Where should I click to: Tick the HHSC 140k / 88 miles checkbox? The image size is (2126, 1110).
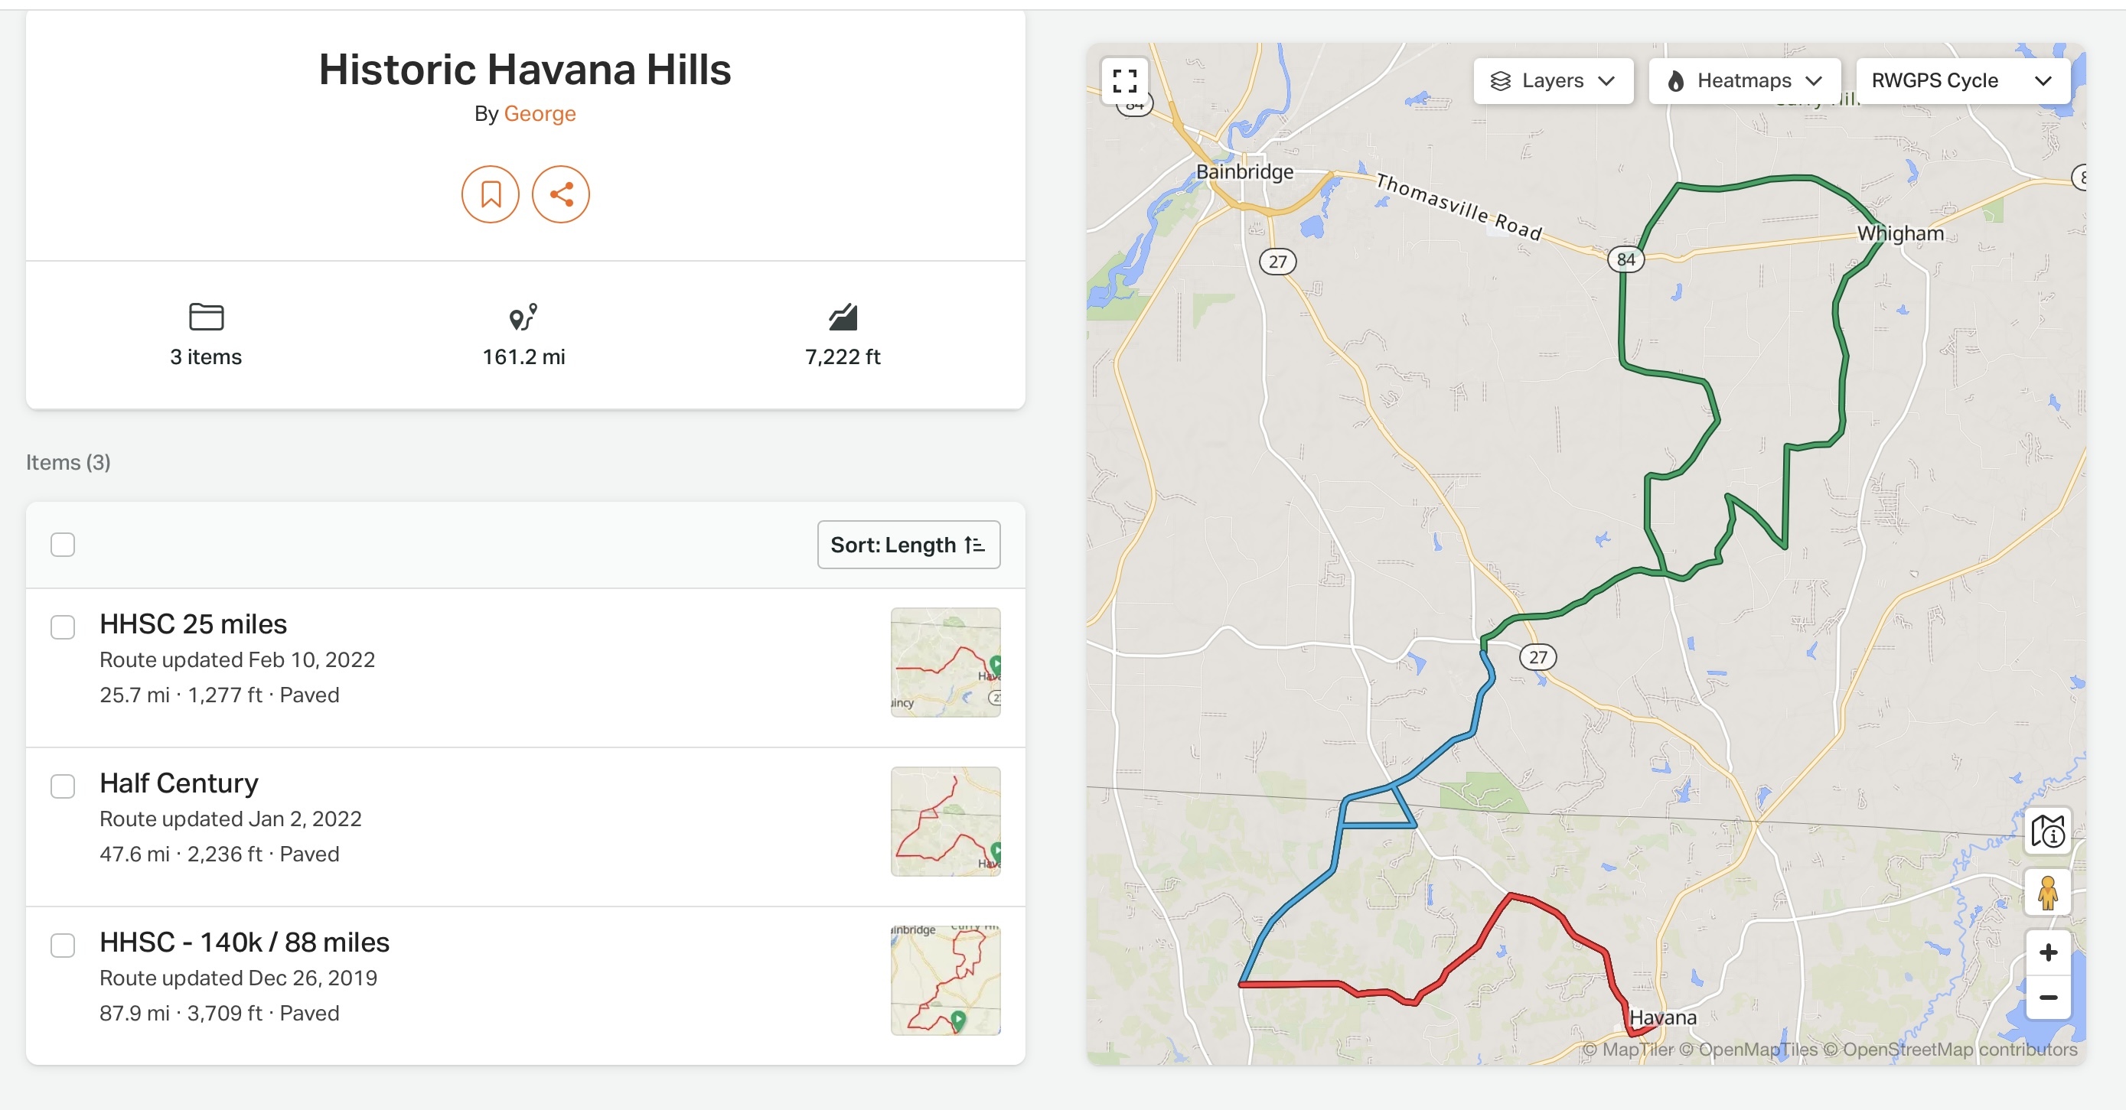pos(63,946)
